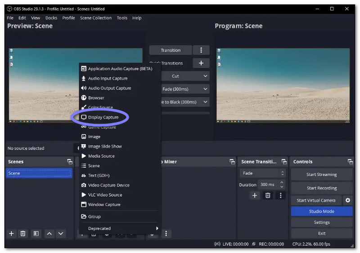360x253 pixels.
Task: Open audio mixer three-dot menu
Action: pos(166,234)
